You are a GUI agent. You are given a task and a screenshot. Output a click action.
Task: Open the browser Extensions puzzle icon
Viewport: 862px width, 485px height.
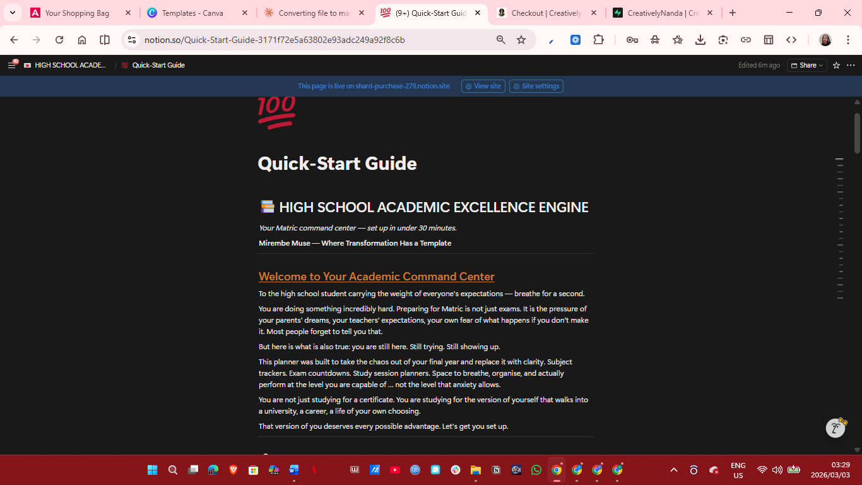598,39
